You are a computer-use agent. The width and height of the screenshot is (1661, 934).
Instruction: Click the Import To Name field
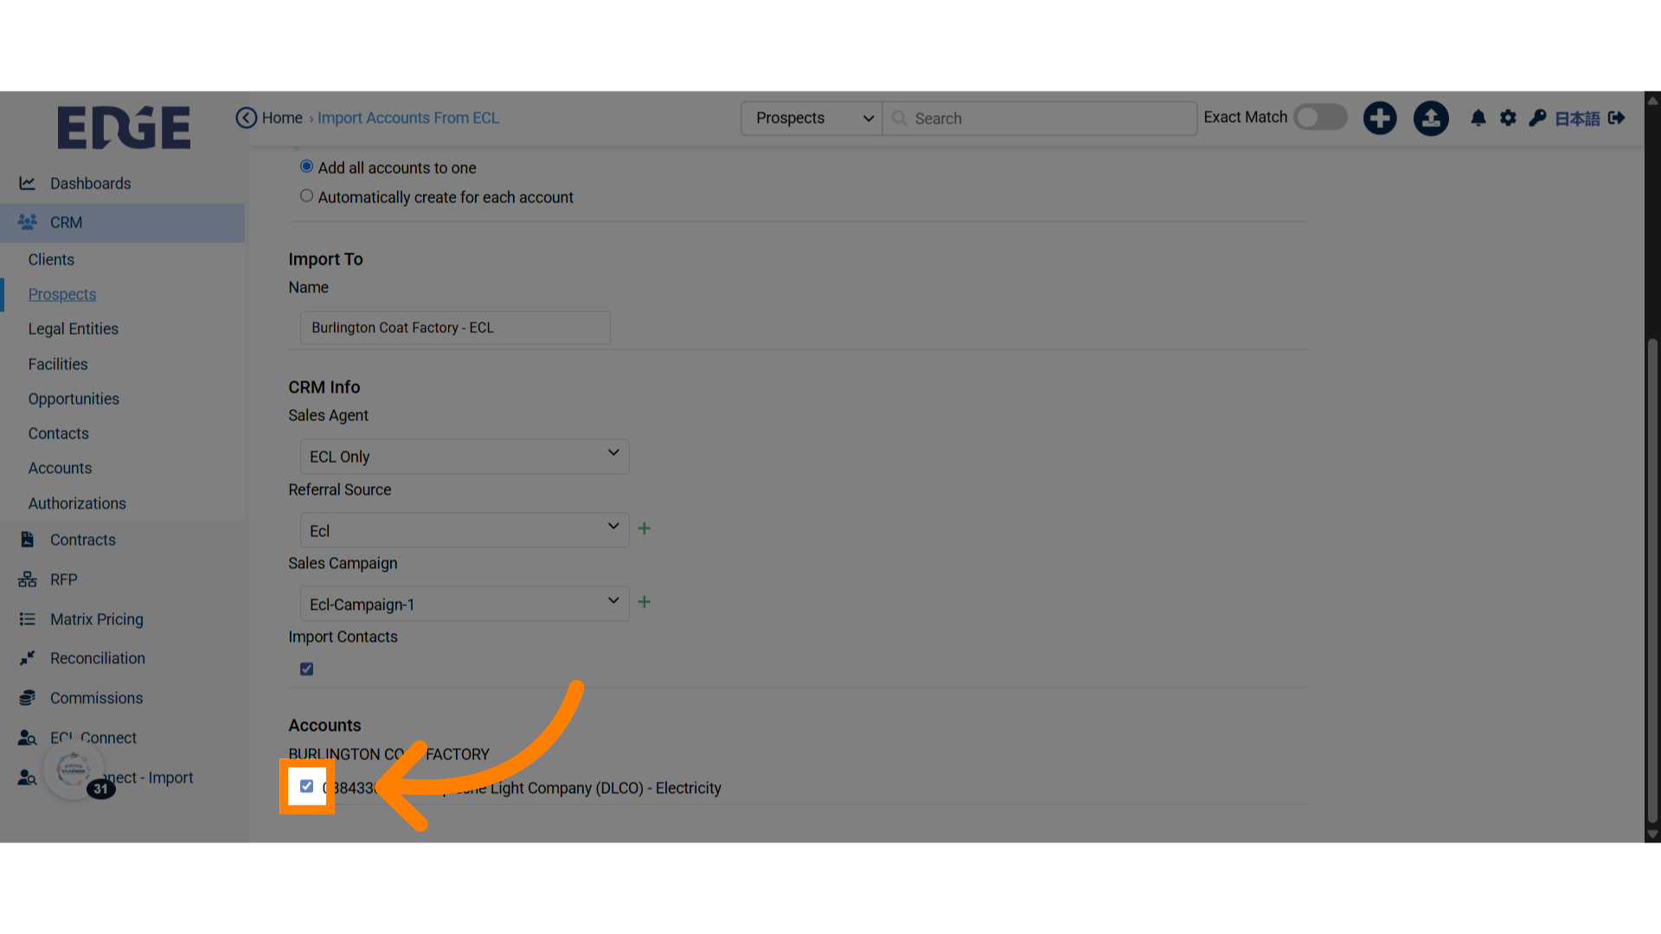click(x=455, y=328)
